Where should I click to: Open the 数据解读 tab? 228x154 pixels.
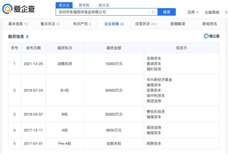(178, 24)
